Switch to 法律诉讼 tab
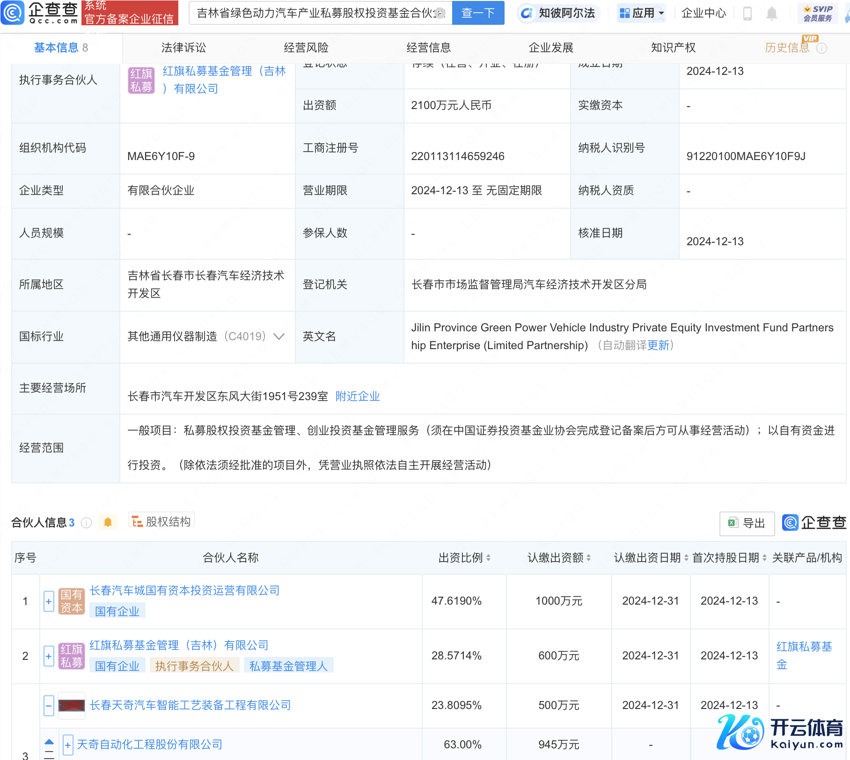This screenshot has width=850, height=760. [x=183, y=48]
